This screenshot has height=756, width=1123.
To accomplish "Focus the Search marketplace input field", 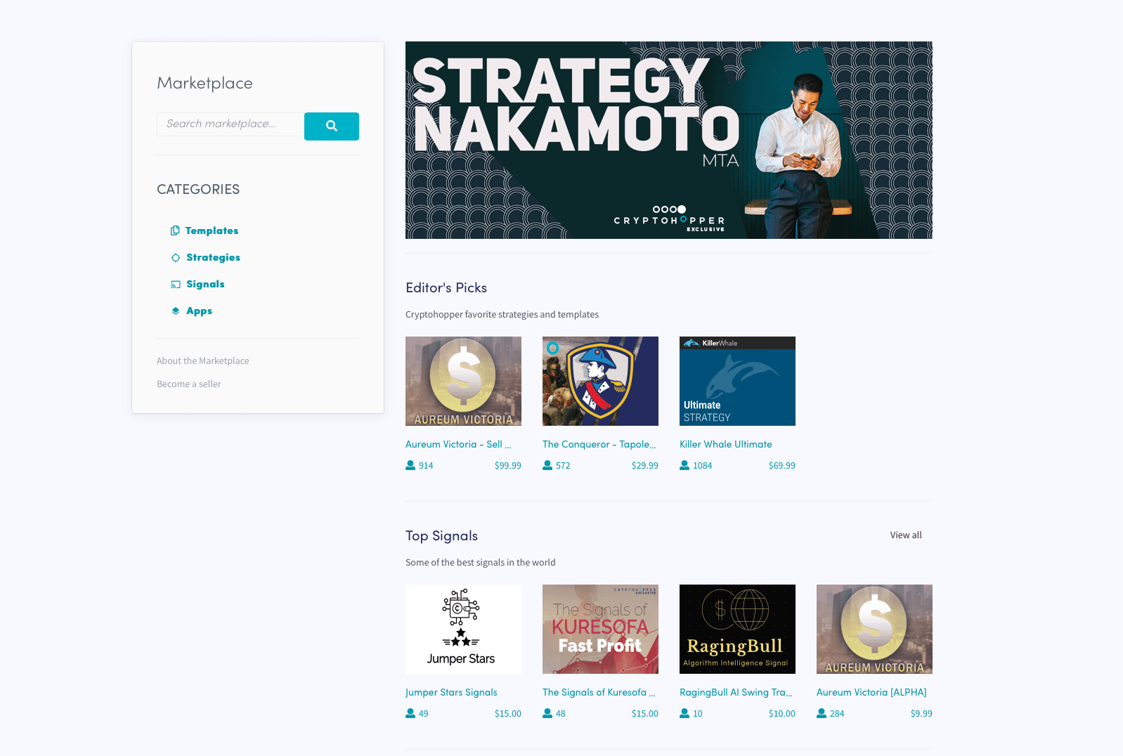I will (231, 124).
